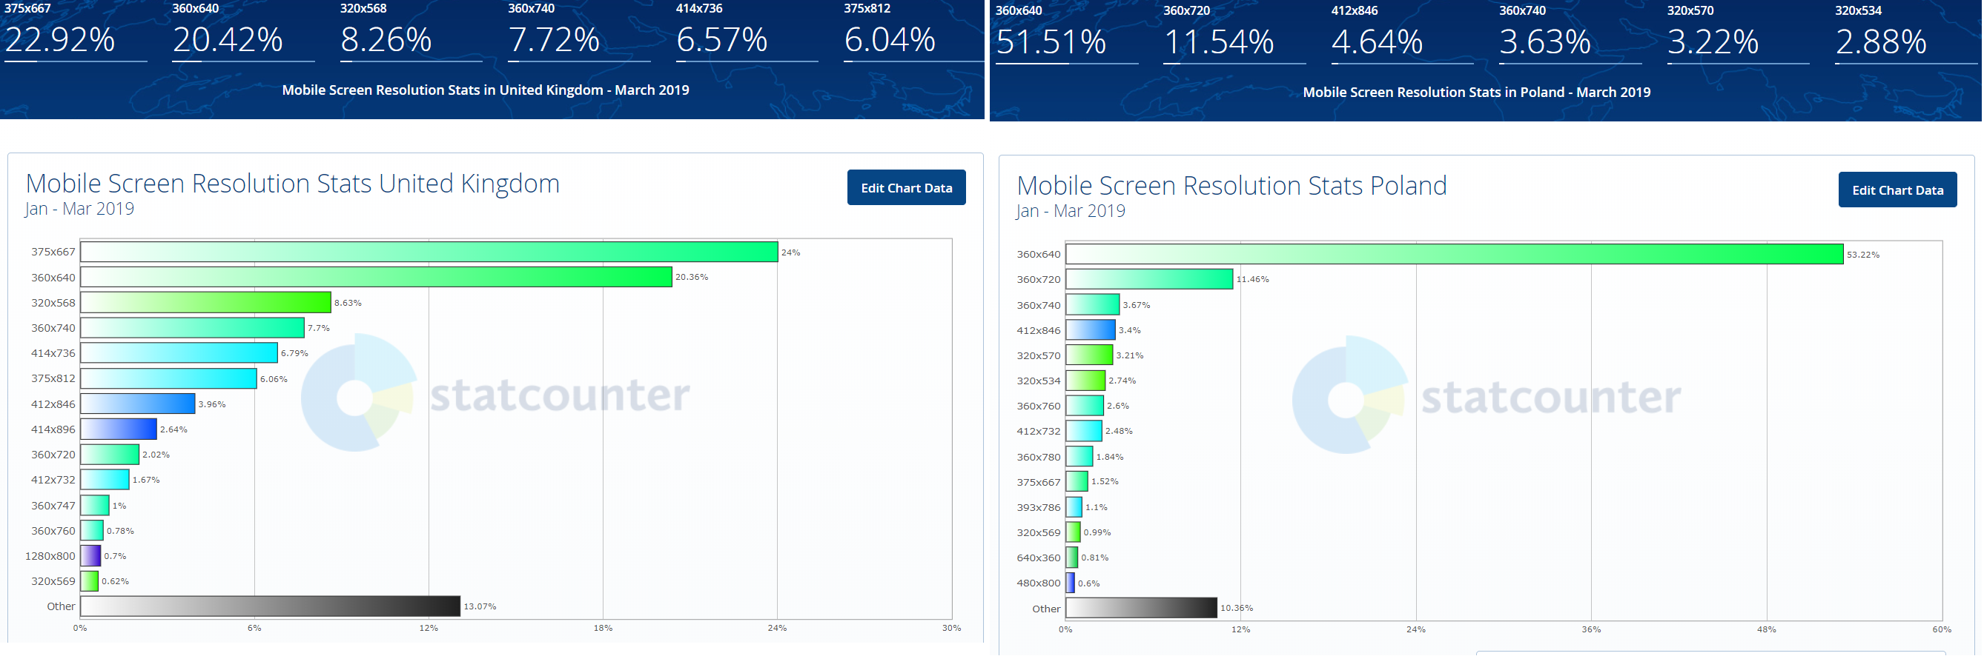Click the 360x720 bar in Poland chart
1984x656 pixels.
[1148, 279]
